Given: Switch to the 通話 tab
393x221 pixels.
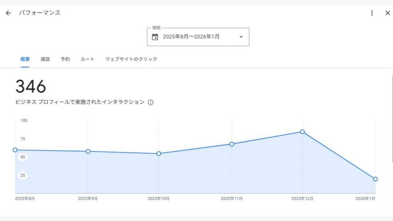Looking at the screenshot, I should [46, 59].
